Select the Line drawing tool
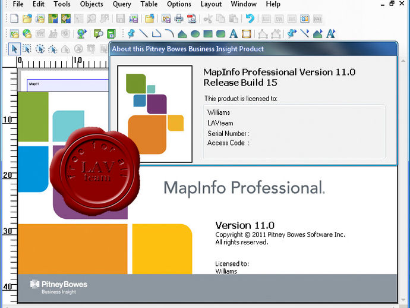This screenshot has width=410, height=308. [x=144, y=34]
